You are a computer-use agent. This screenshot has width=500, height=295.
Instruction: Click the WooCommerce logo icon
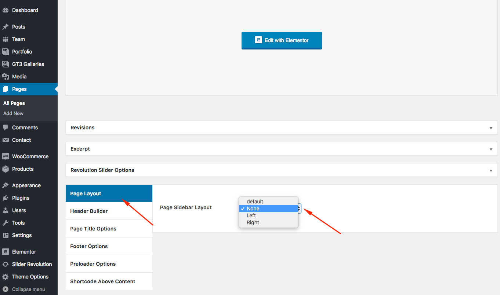point(6,156)
